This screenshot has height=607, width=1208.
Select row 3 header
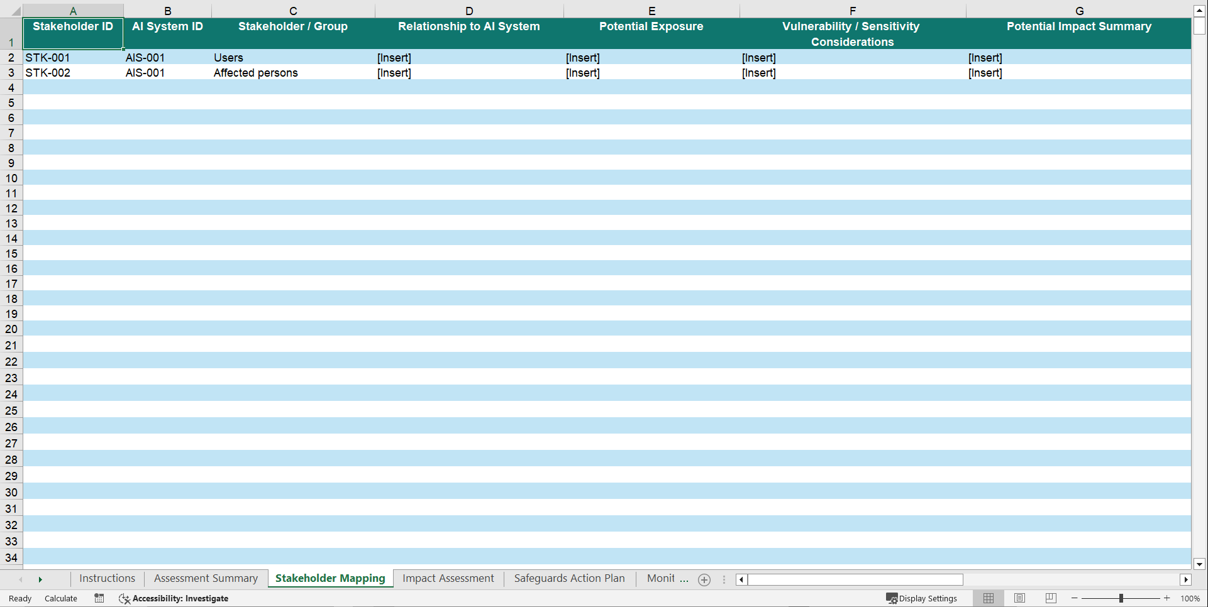pos(11,72)
